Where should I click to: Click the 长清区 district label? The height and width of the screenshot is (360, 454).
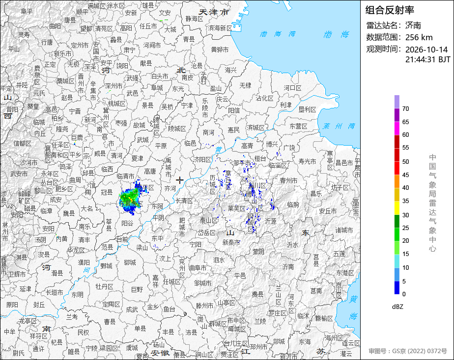click(x=184, y=201)
